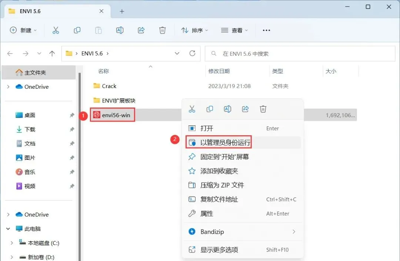This screenshot has height=261, width=400.
Task: Go back with the left arrow
Action: pos(10,54)
